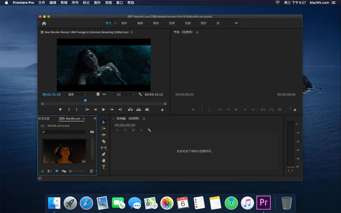341x213 pixels.
Task: Expand the workspace overflow chevrons
Action: tap(236, 23)
